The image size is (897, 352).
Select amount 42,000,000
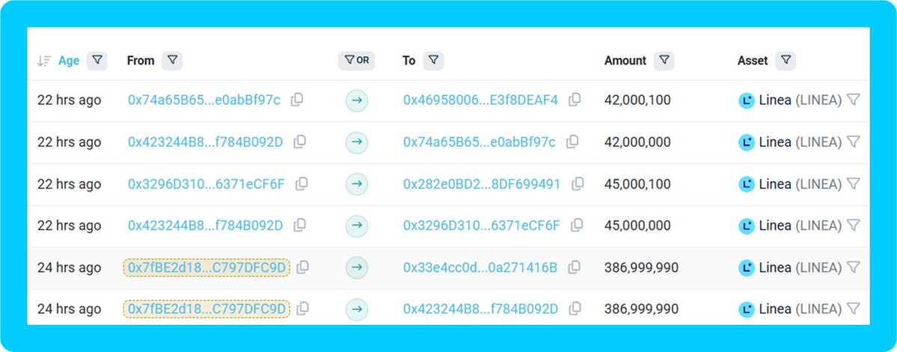coord(637,142)
